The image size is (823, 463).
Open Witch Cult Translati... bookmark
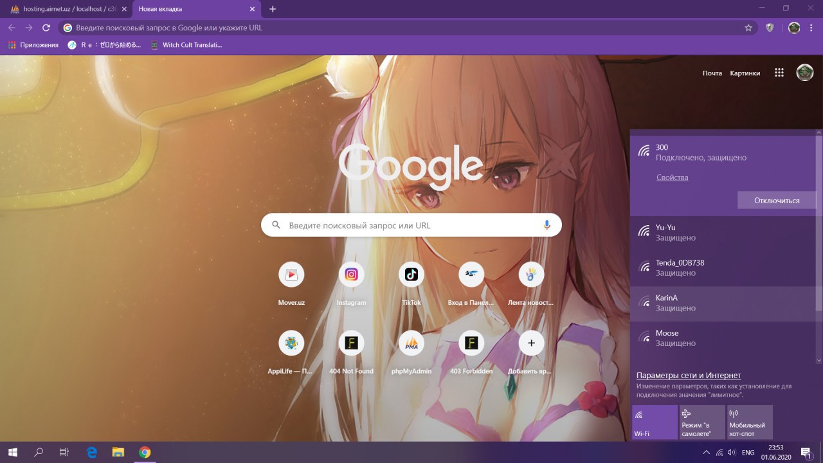[x=186, y=45]
